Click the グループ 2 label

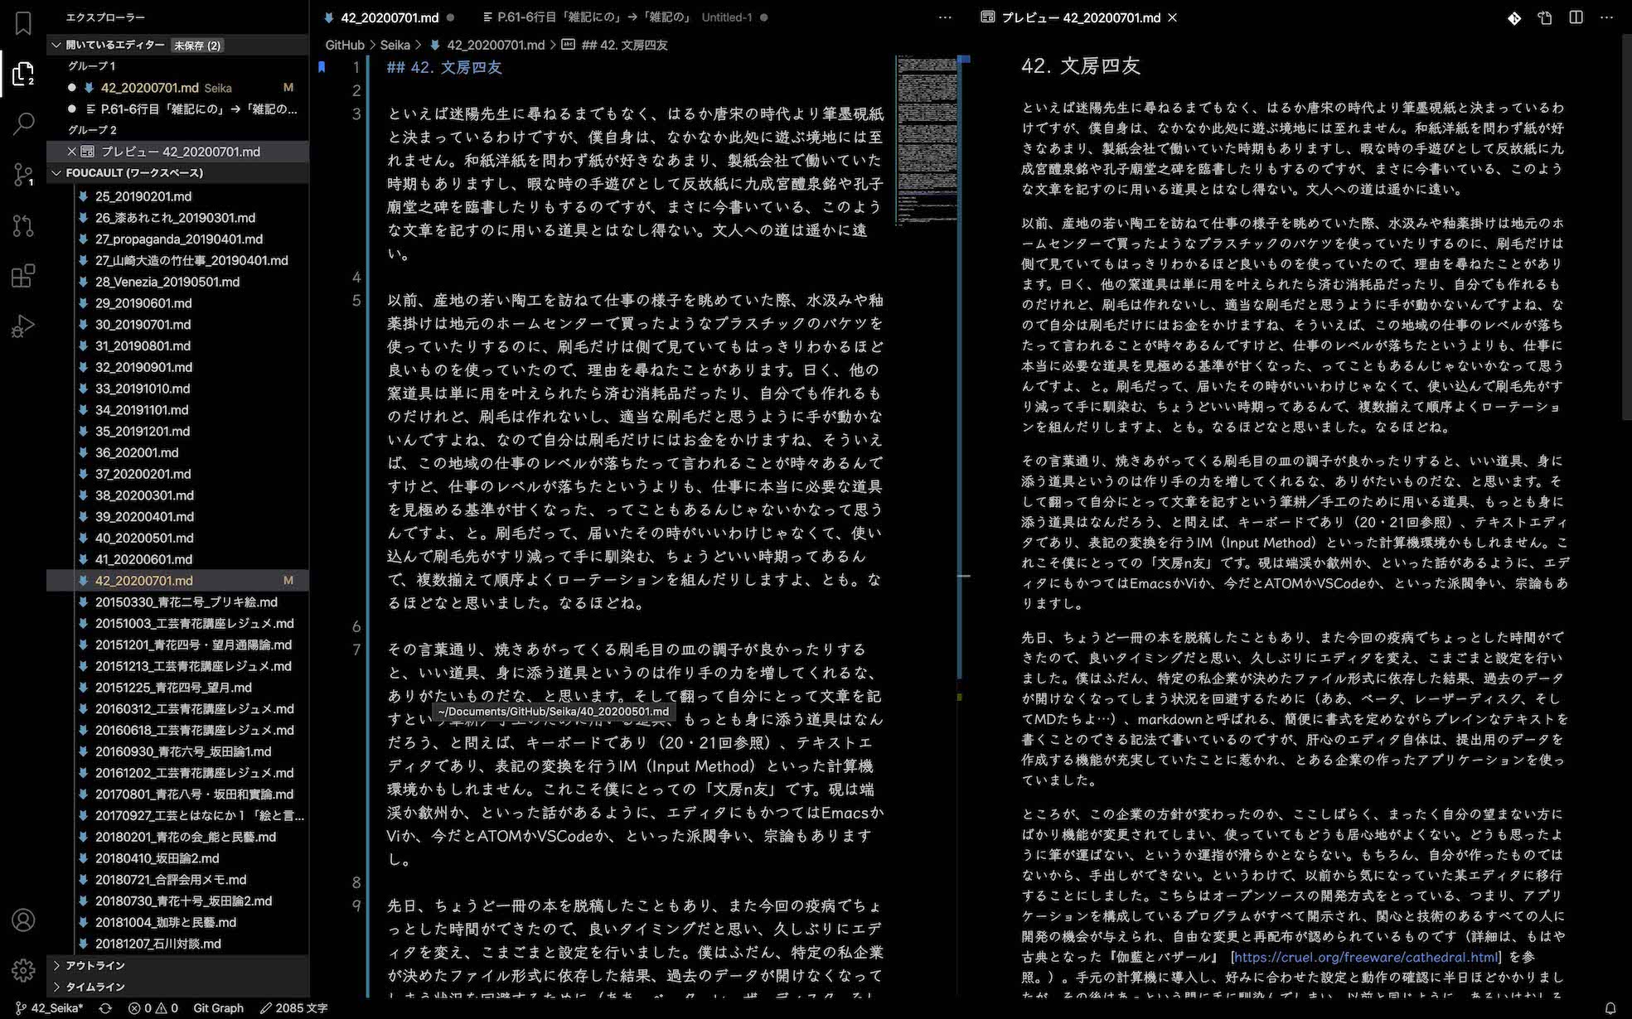point(92,130)
